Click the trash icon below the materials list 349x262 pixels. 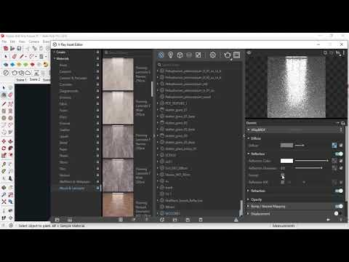coord(201,220)
